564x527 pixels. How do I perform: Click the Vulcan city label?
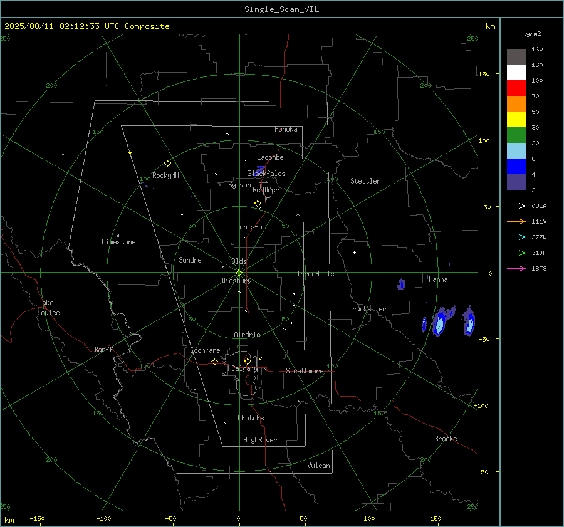(x=318, y=466)
